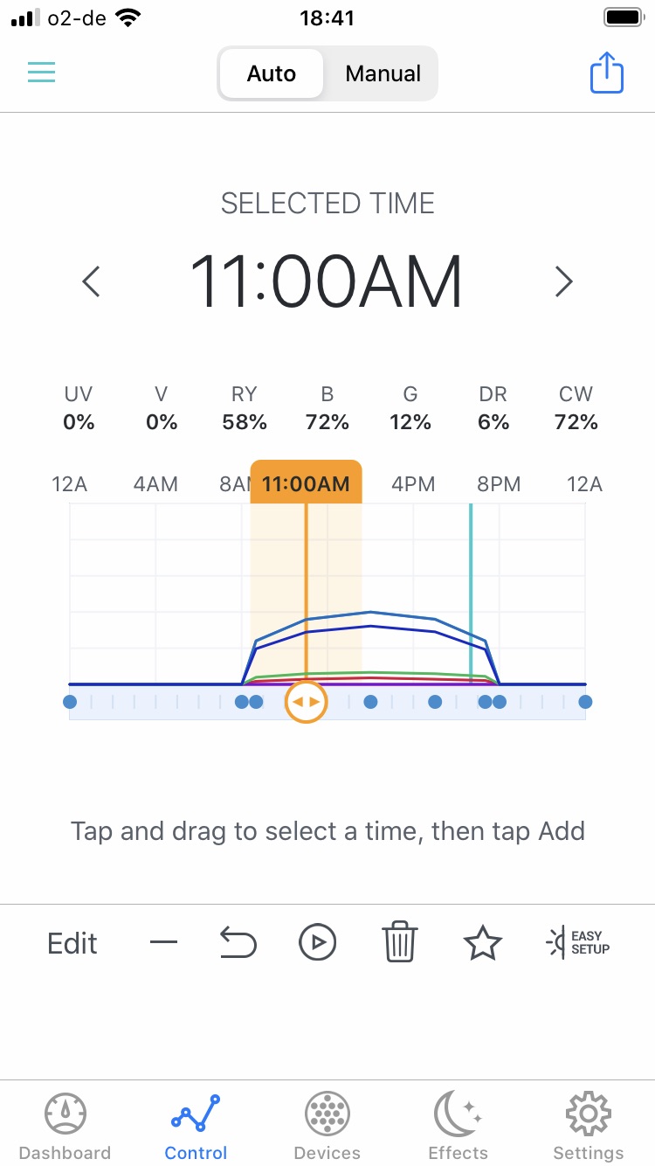The height and width of the screenshot is (1166, 655).
Task: Tap the undo arrow icon
Action: tap(238, 943)
